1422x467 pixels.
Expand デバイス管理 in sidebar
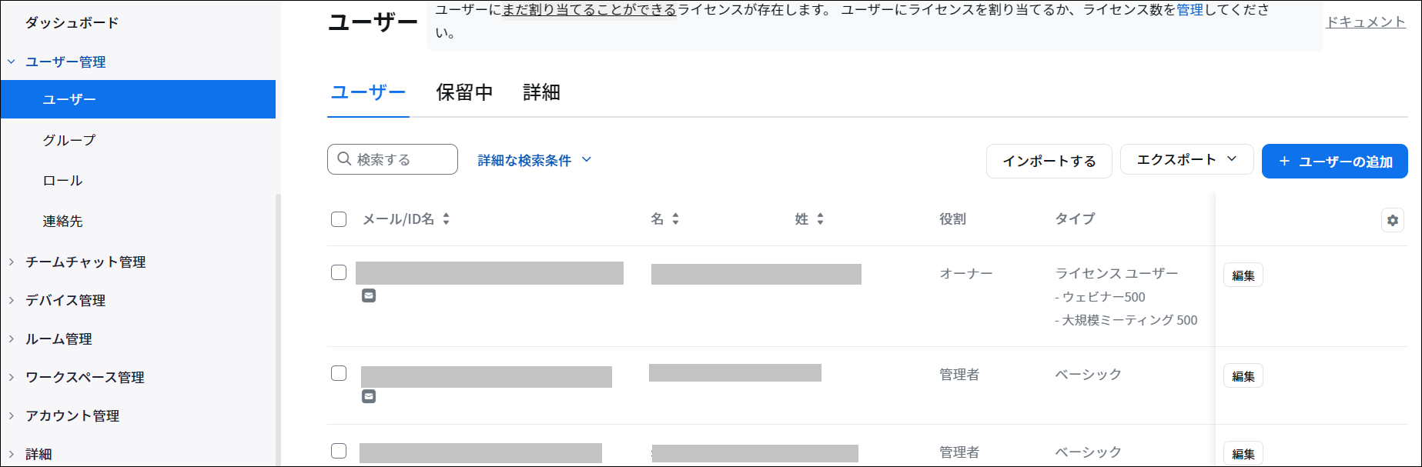12,300
